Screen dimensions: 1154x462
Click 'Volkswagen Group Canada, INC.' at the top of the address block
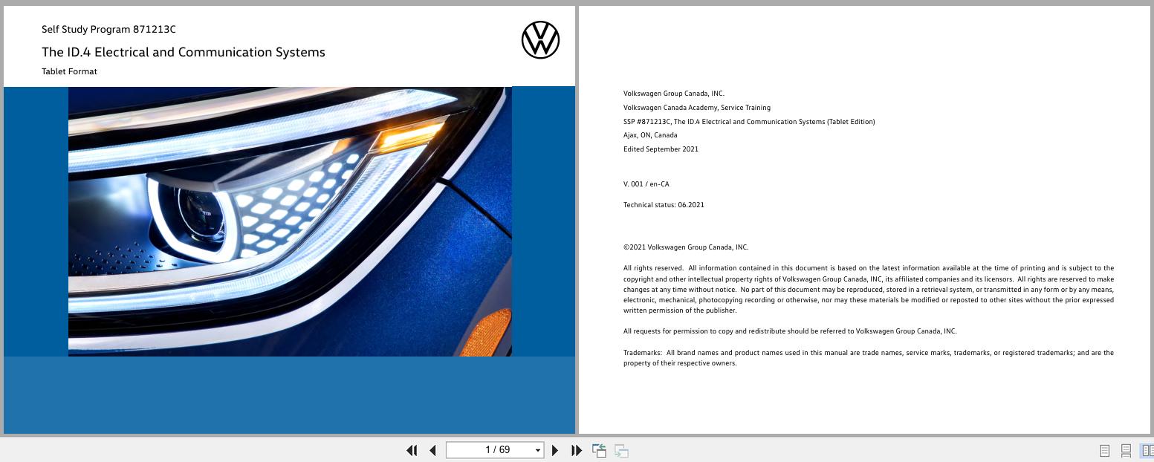pos(673,94)
